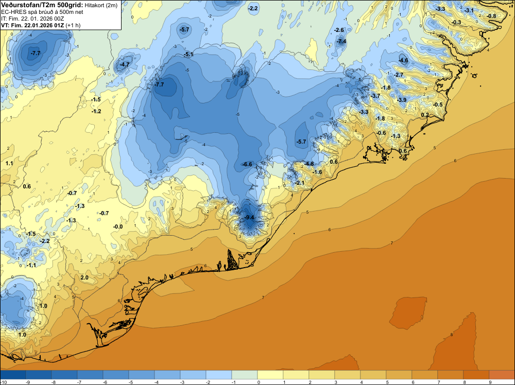
Task: Select the "IT: Fim. 22. 01. 2026 00Z" line
Action: coord(32,19)
